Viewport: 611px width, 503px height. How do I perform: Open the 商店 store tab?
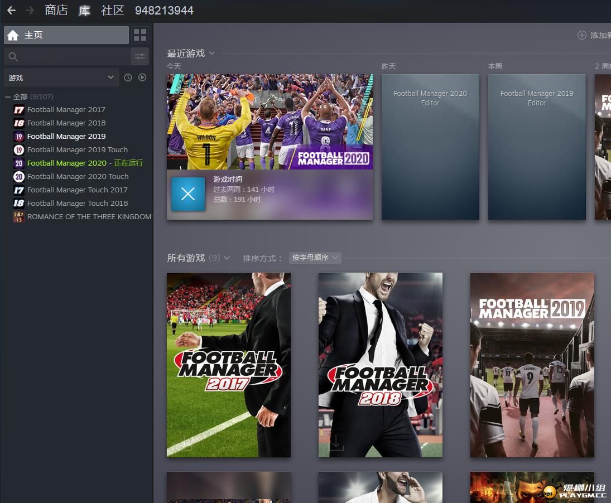(56, 10)
